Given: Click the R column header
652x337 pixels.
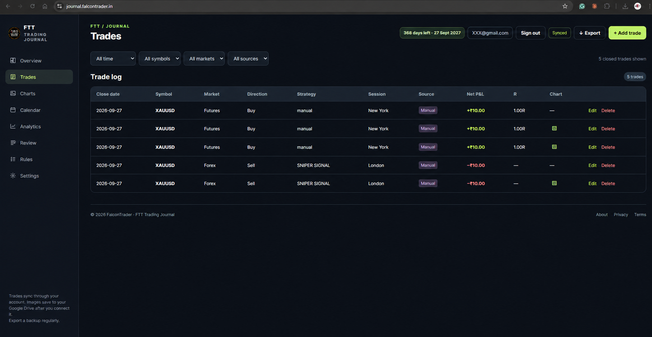Looking at the screenshot, I should pos(515,94).
